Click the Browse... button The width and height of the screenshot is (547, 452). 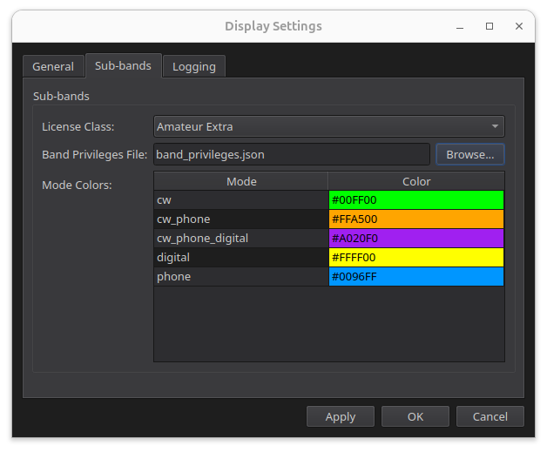(469, 154)
